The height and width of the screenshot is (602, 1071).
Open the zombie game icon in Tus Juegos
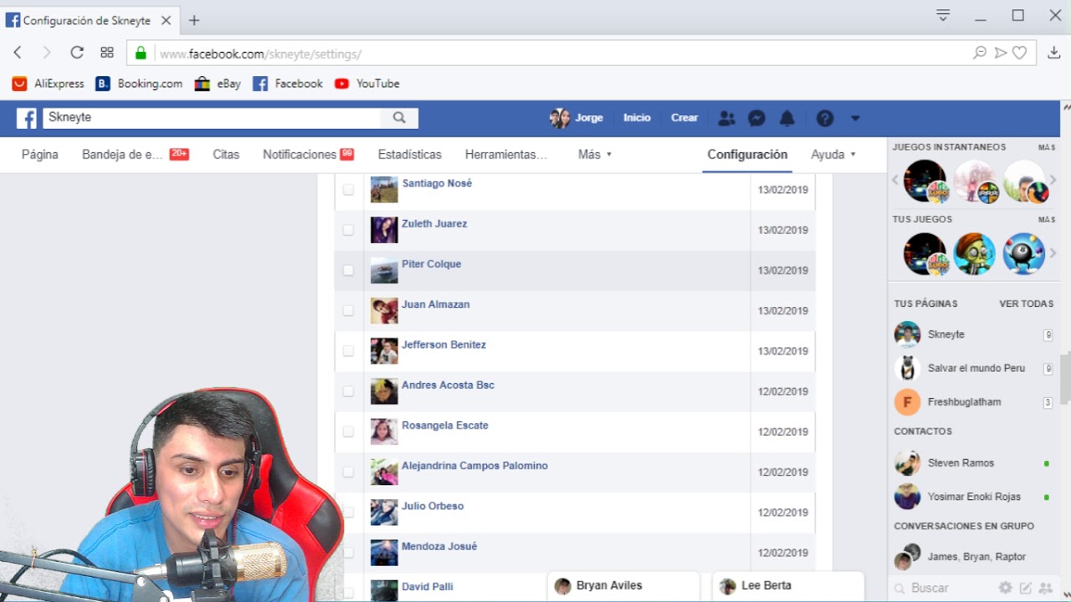point(975,253)
